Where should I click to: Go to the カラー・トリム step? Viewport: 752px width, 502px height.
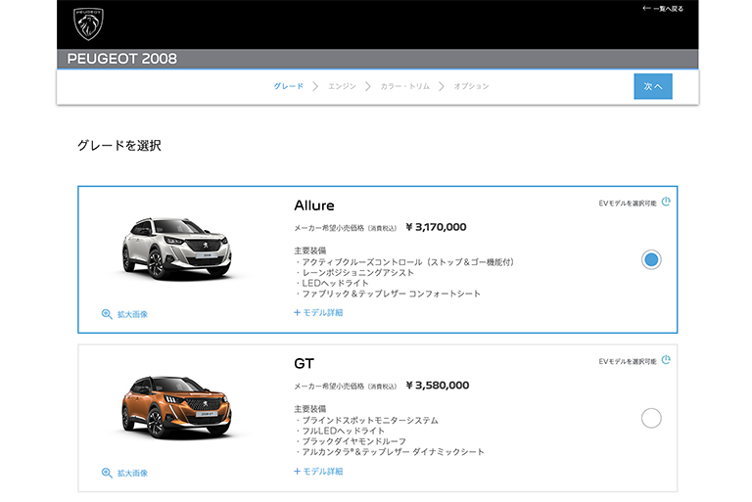404,86
